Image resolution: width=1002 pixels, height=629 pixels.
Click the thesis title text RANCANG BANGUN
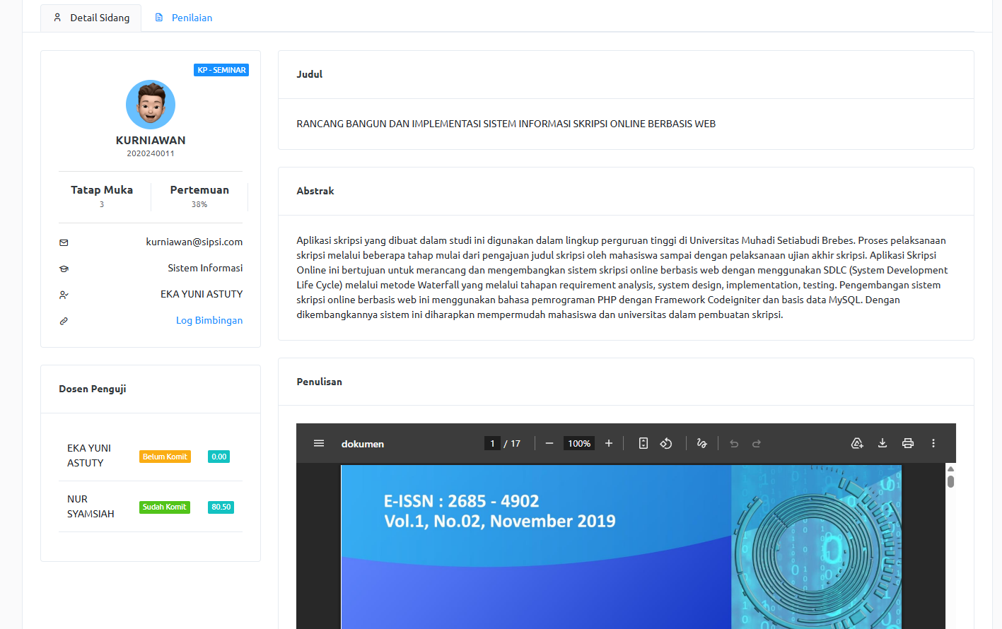tap(506, 124)
